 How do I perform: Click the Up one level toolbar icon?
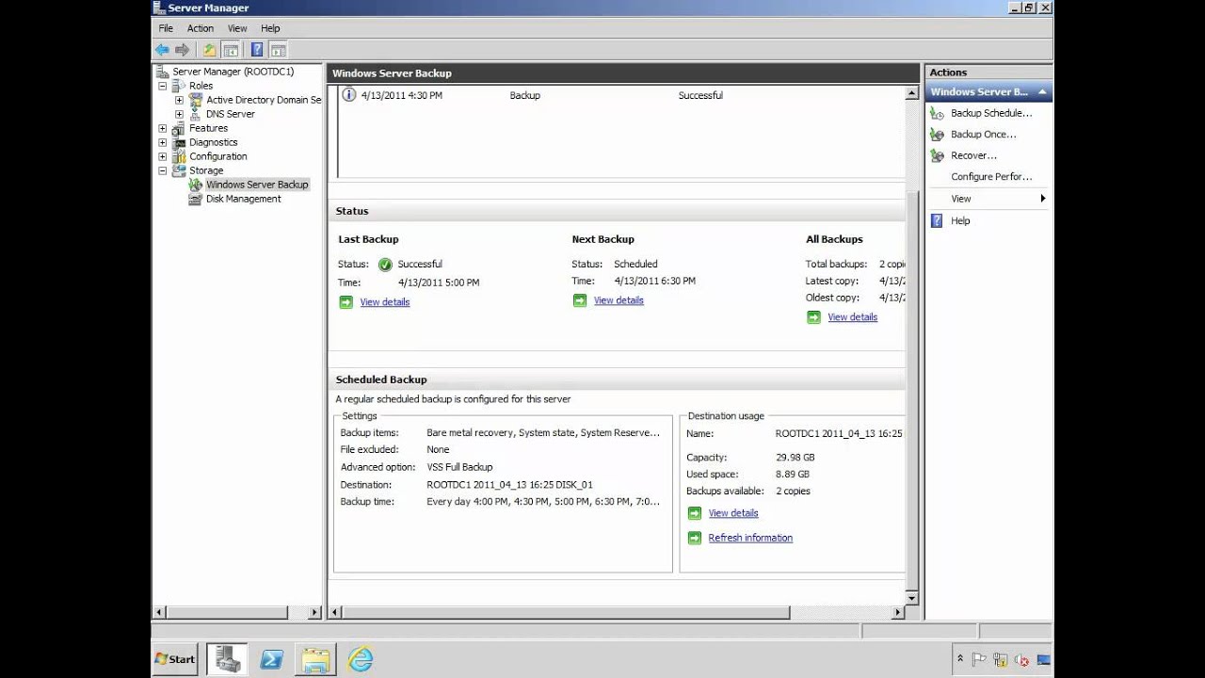pos(209,50)
